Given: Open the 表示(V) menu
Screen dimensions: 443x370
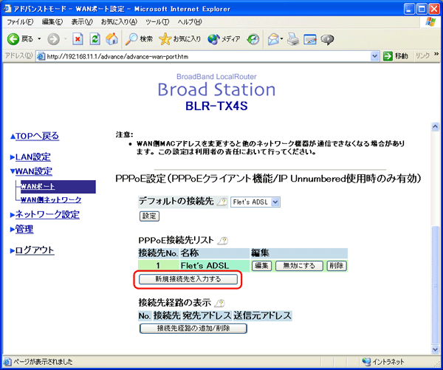Looking at the screenshot, I should pos(82,21).
